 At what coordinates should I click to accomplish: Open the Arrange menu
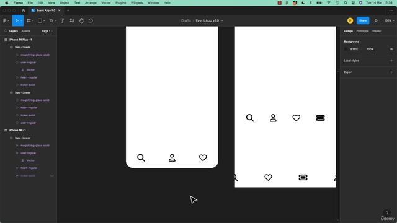pyautogui.click(x=91, y=2)
